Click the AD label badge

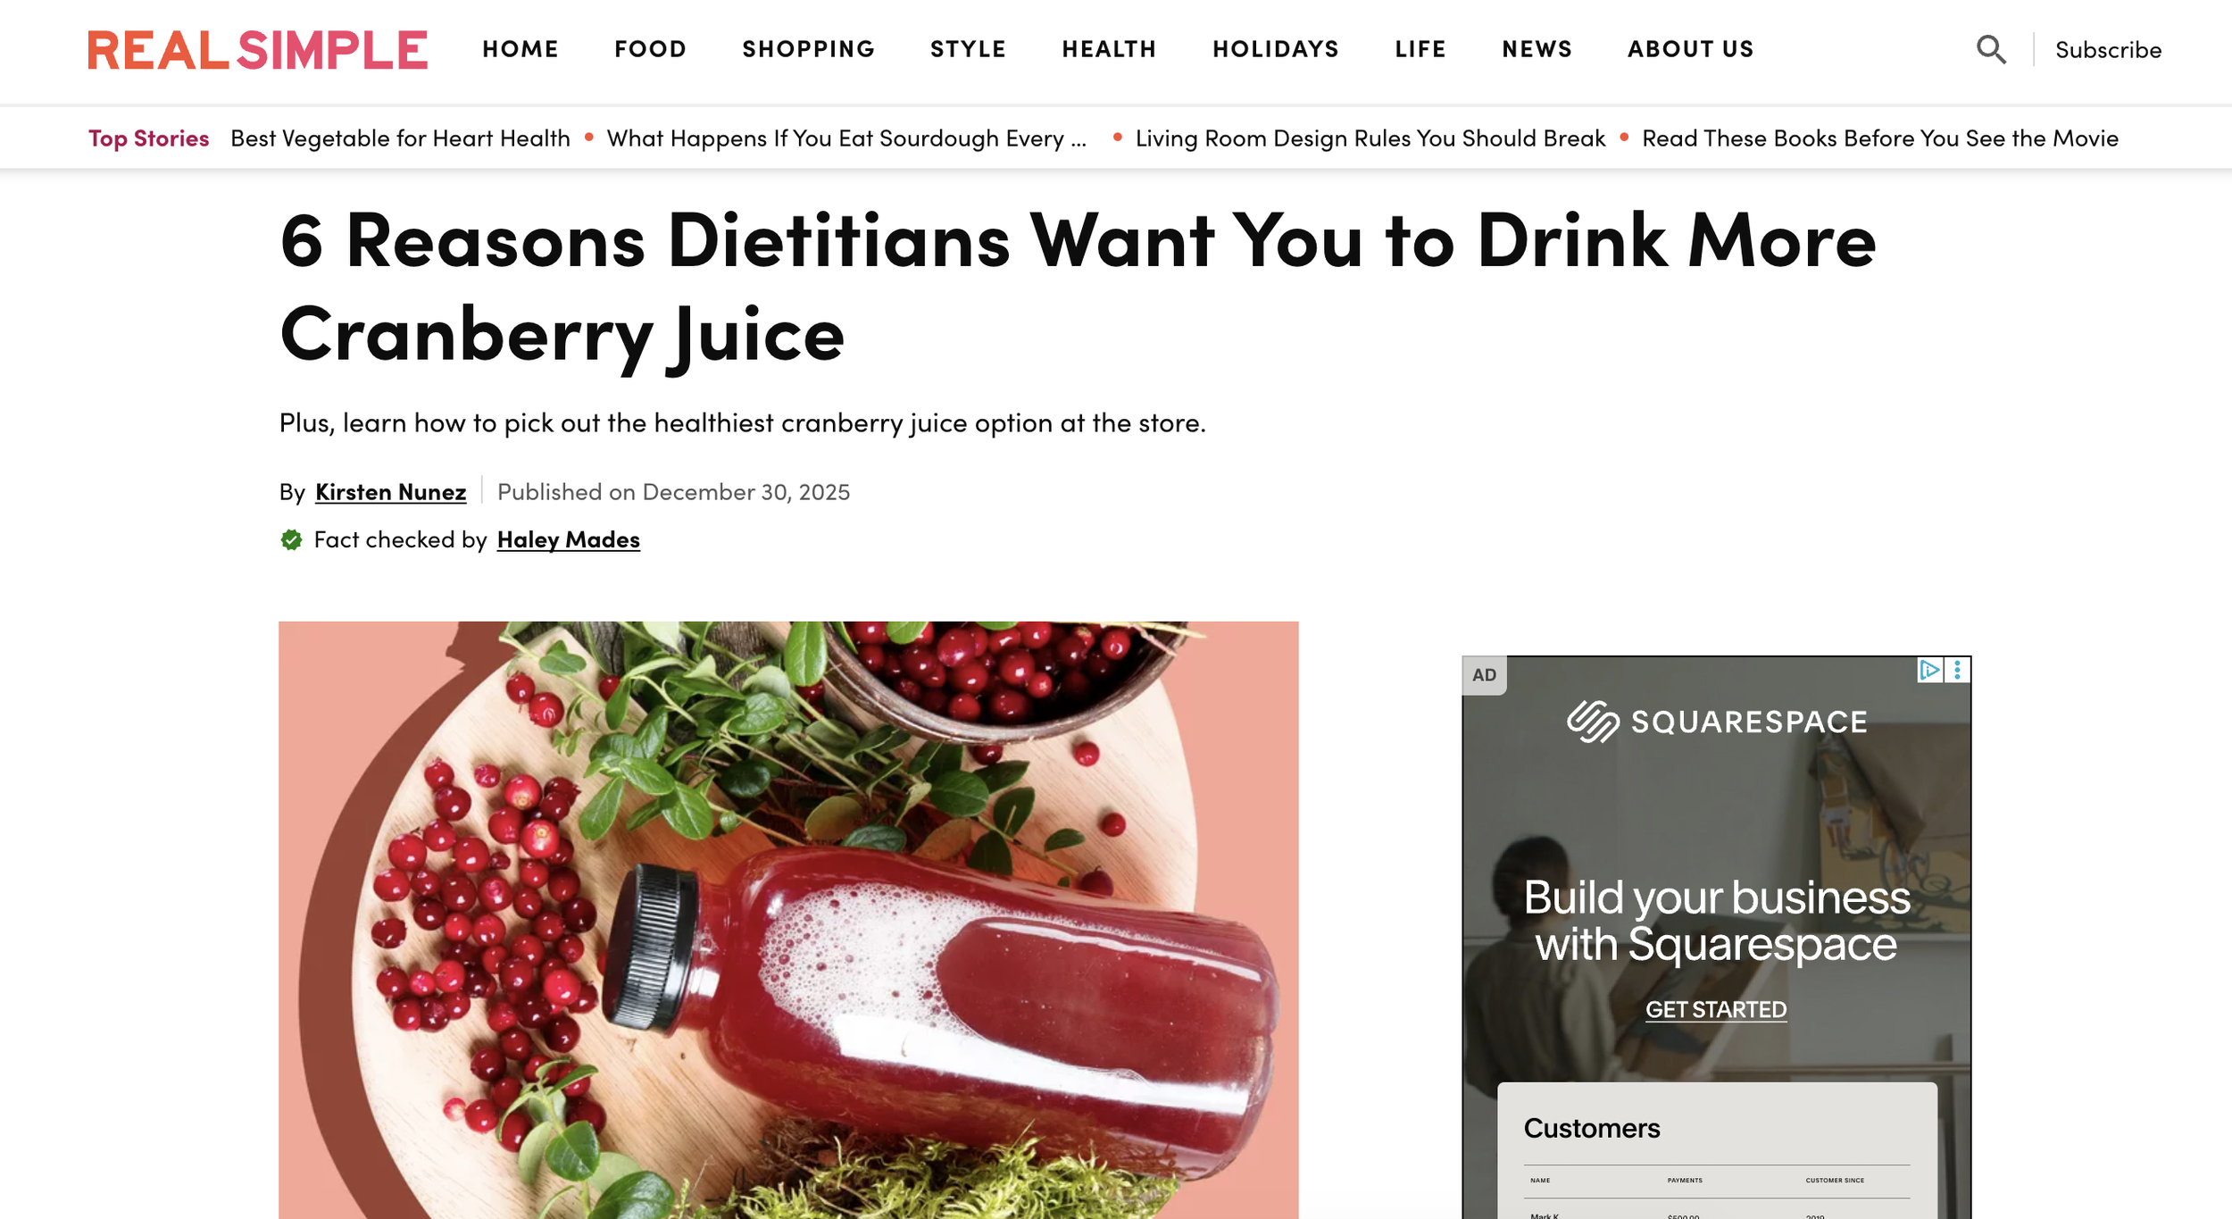click(1484, 675)
